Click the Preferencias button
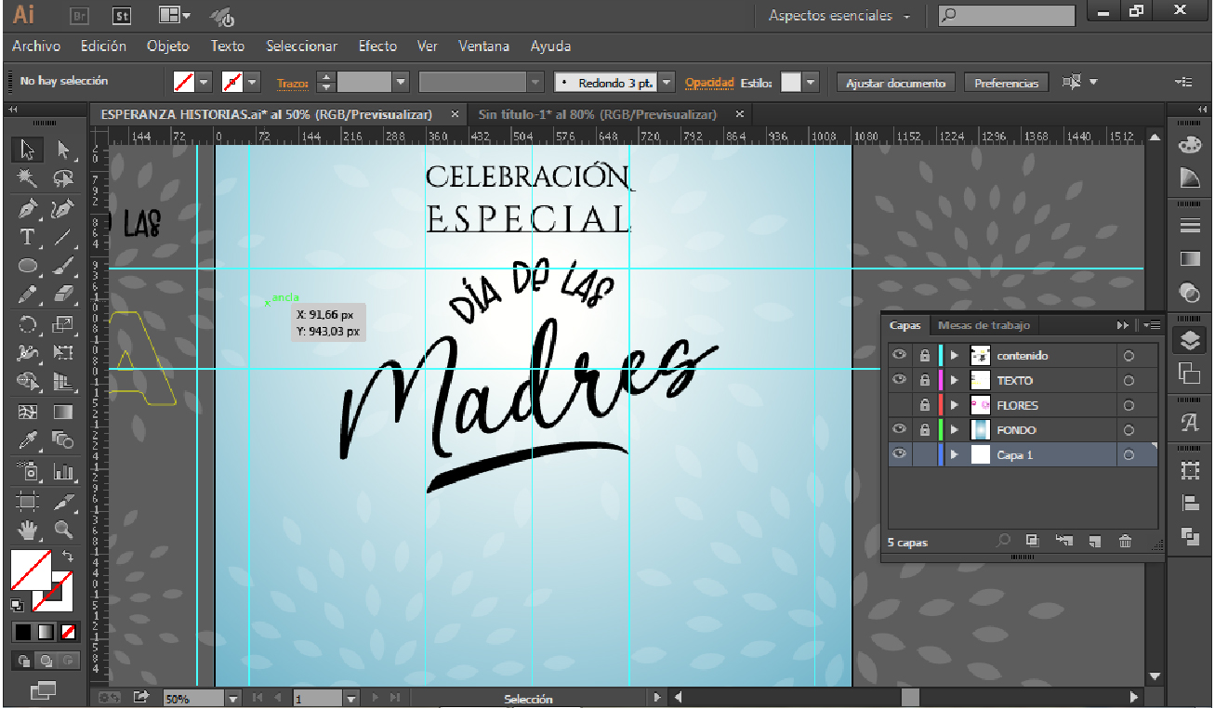The height and width of the screenshot is (708, 1215). [1006, 83]
